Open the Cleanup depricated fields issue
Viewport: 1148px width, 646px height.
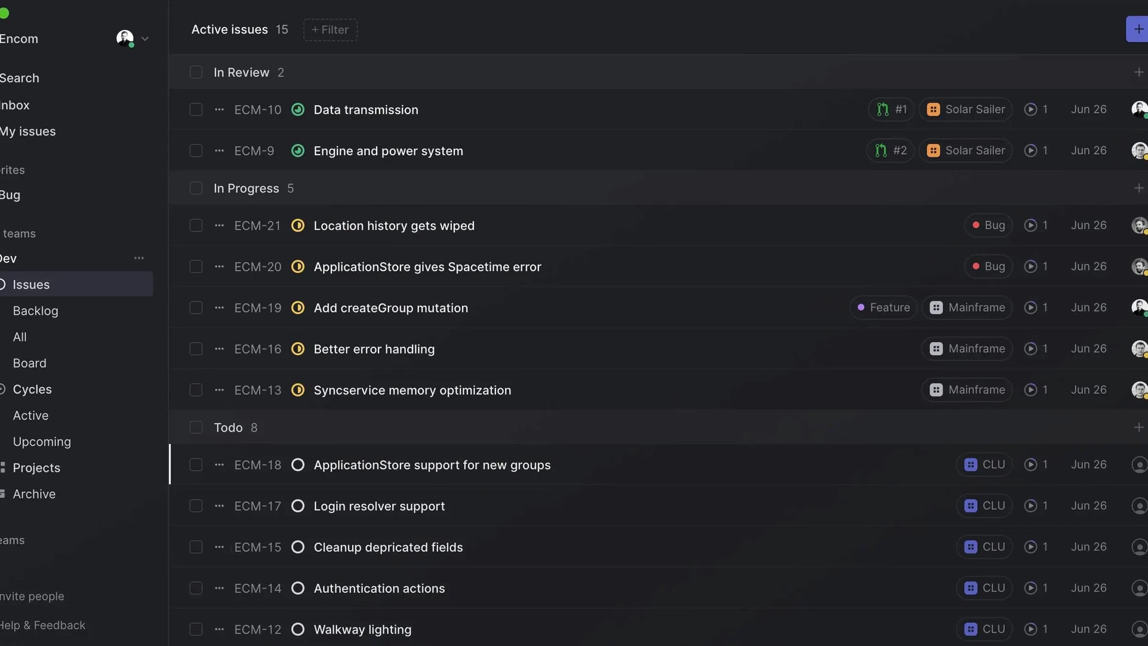388,547
